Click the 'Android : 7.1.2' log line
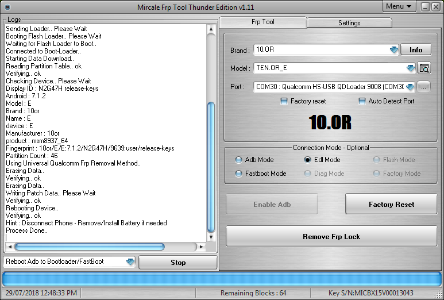Screen dimensions: 444x300 click(26, 96)
